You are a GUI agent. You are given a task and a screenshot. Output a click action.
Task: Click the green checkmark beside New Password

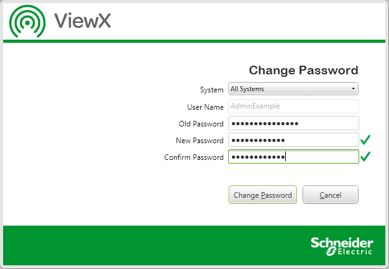click(x=365, y=140)
